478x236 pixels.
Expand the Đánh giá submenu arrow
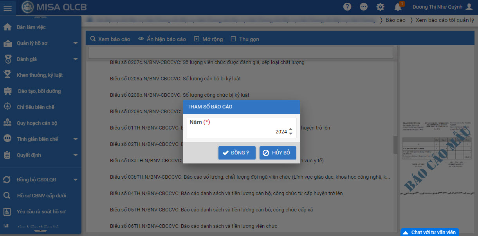pyautogui.click(x=76, y=59)
